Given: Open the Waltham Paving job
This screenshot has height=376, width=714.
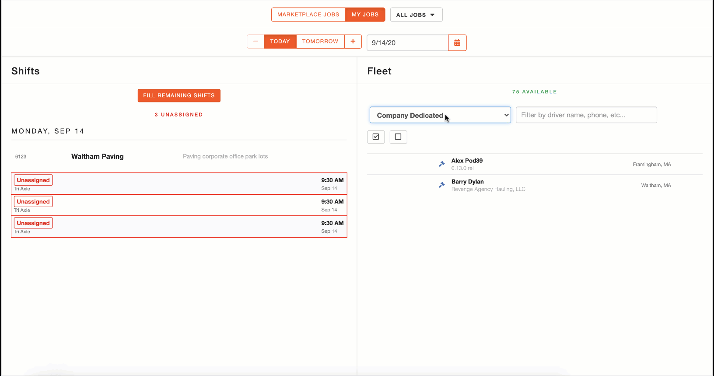Looking at the screenshot, I should point(98,157).
